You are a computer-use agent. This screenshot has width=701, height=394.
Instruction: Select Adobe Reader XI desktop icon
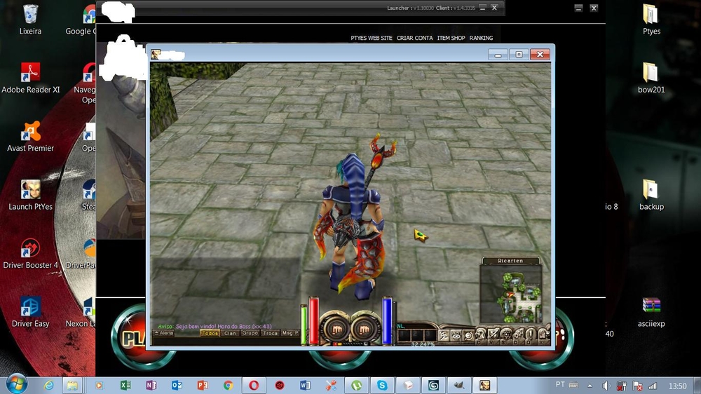pyautogui.click(x=30, y=79)
